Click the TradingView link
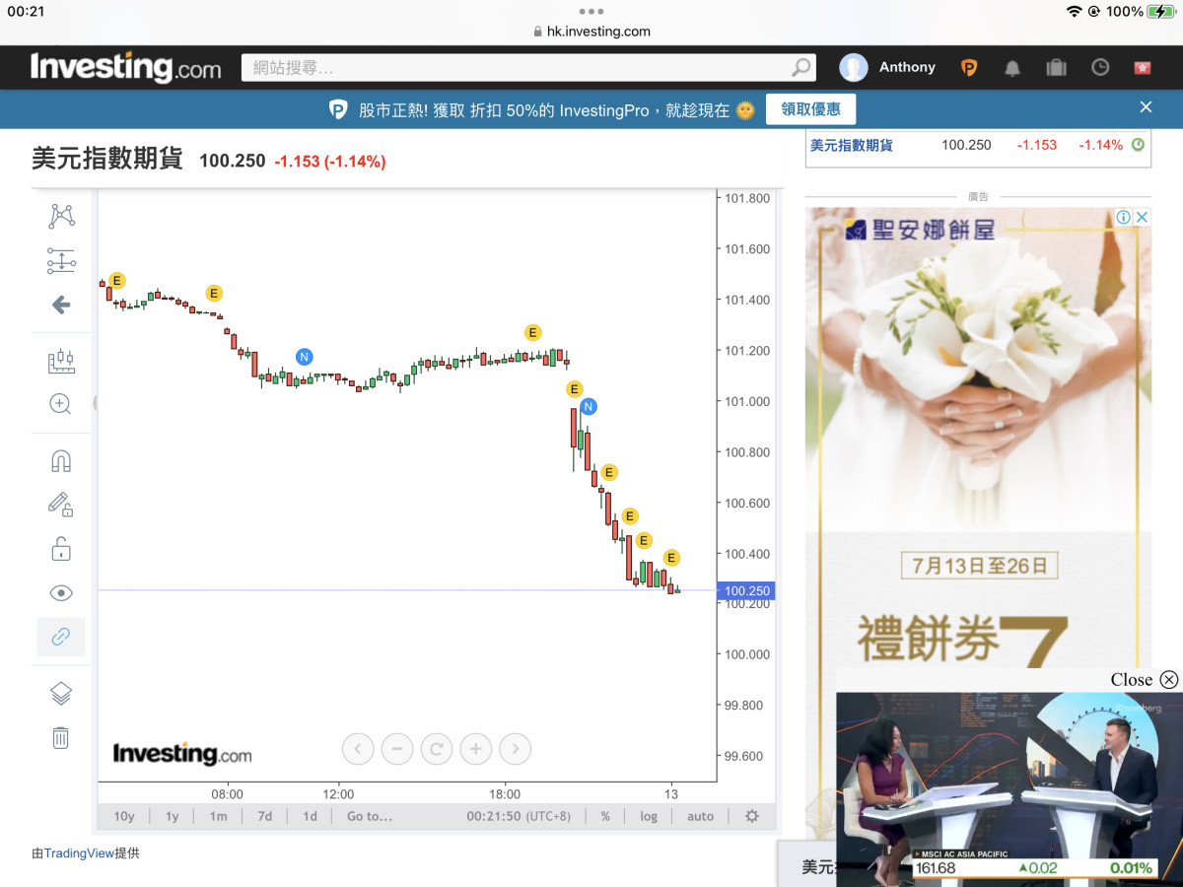Screen dimensions: 1183x887 pos(80,853)
